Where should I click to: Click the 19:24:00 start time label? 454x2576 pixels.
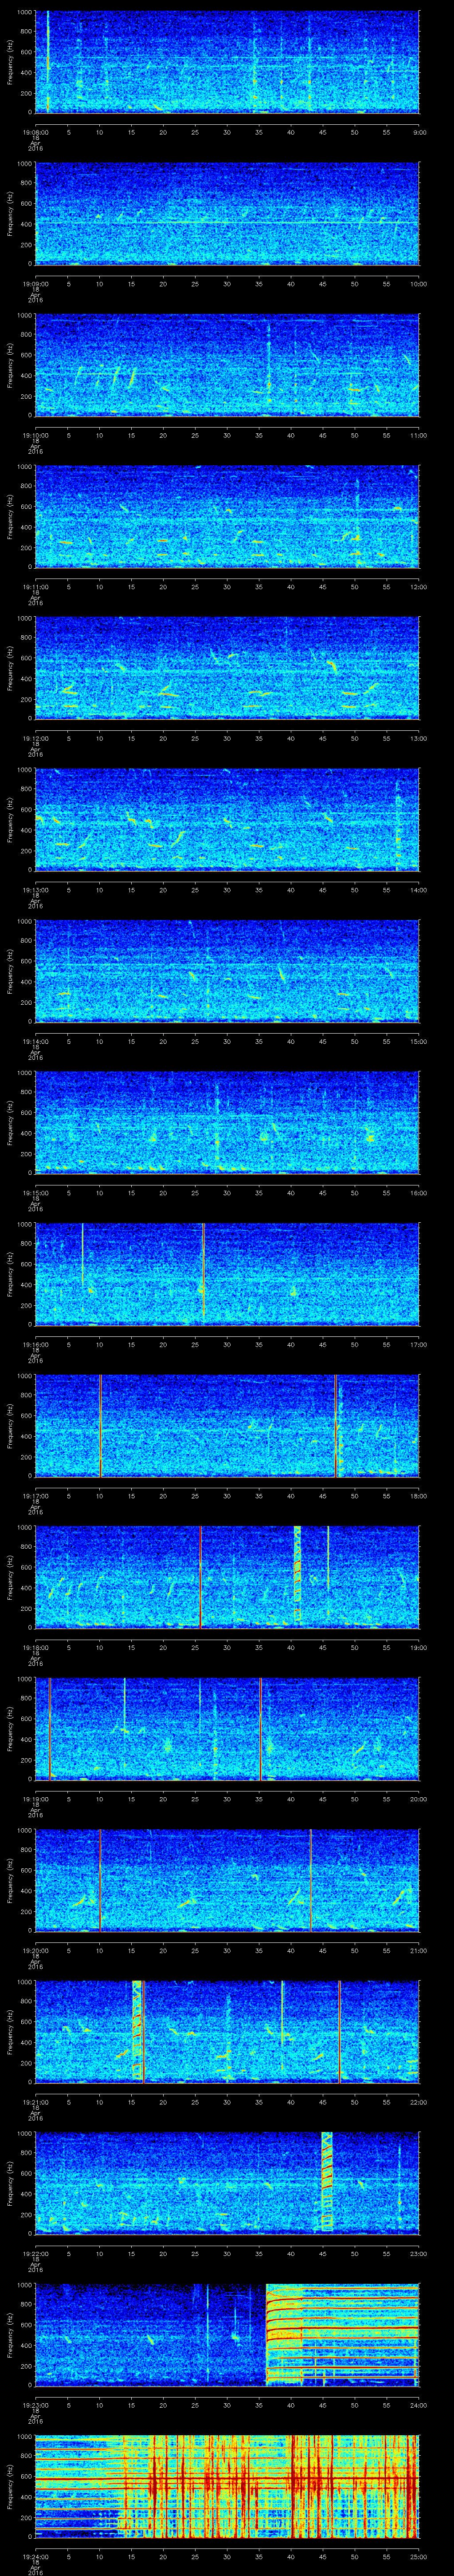point(35,2555)
